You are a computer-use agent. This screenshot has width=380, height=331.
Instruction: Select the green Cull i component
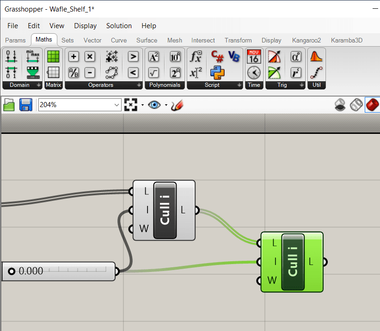coord(292,262)
